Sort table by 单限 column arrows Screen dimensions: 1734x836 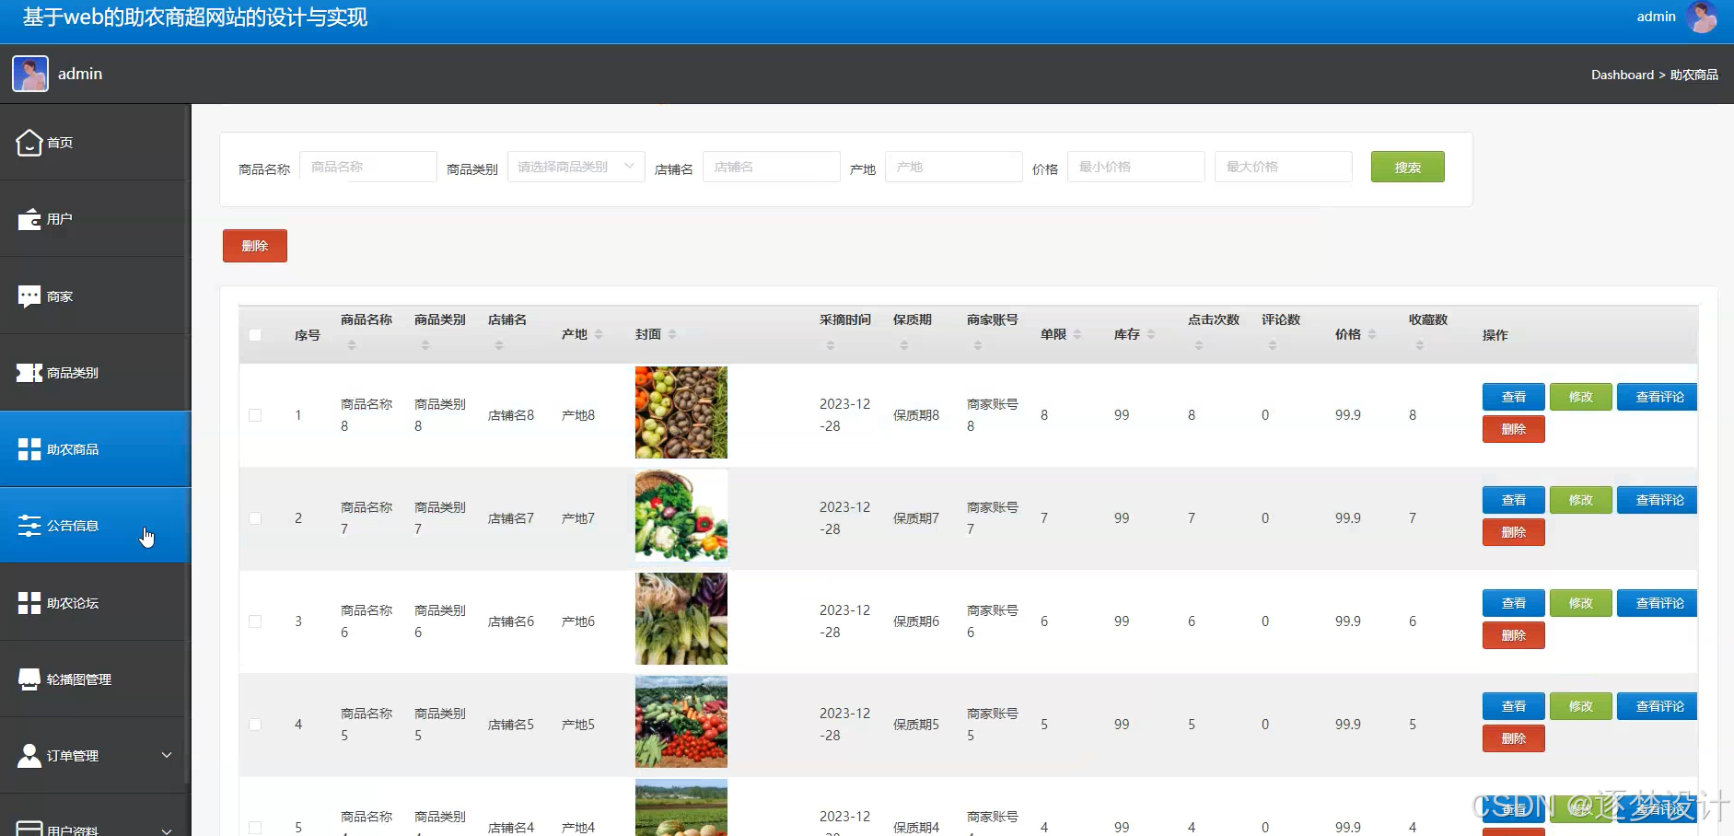(x=1077, y=334)
